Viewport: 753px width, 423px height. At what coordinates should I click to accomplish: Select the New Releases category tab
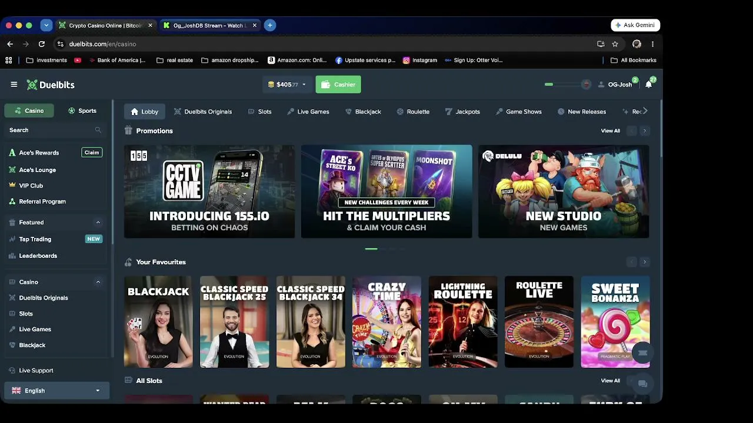(581, 112)
